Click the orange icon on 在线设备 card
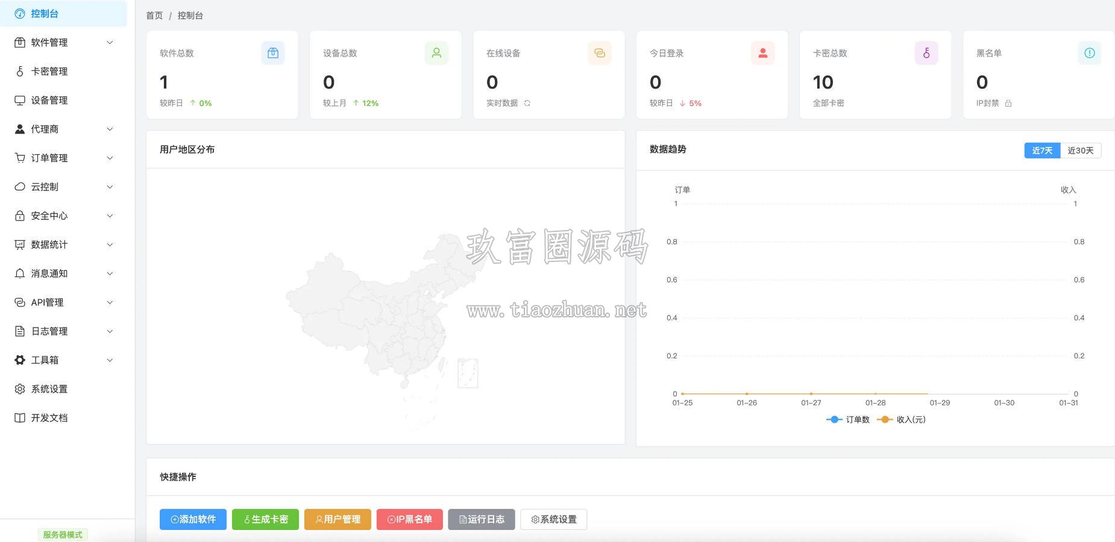 coord(600,53)
